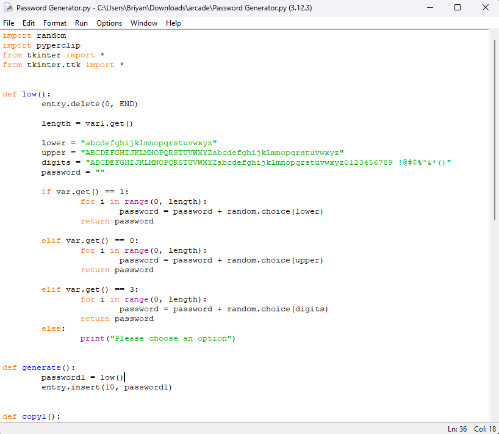Click the vertical scrollbar thumb
499x434 pixels.
point(494,128)
